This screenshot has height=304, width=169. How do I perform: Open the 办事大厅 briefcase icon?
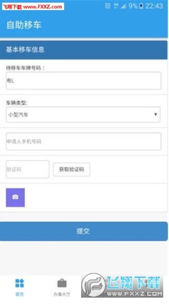pos(62,283)
